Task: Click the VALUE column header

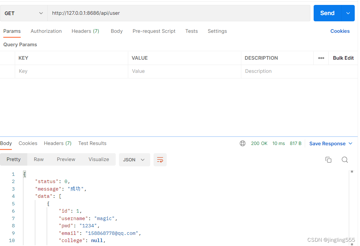Action: click(x=140, y=58)
